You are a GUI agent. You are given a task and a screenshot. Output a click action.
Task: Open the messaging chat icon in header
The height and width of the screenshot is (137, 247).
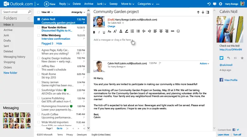pos(215,4)
